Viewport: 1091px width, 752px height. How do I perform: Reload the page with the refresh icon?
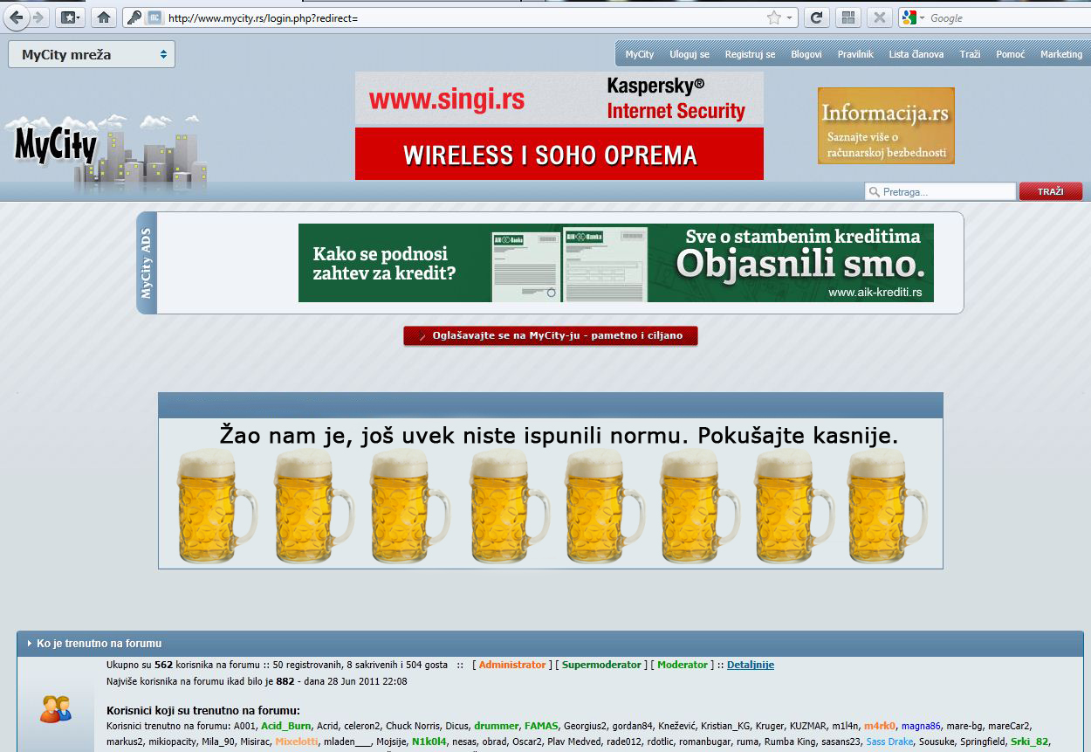(817, 17)
